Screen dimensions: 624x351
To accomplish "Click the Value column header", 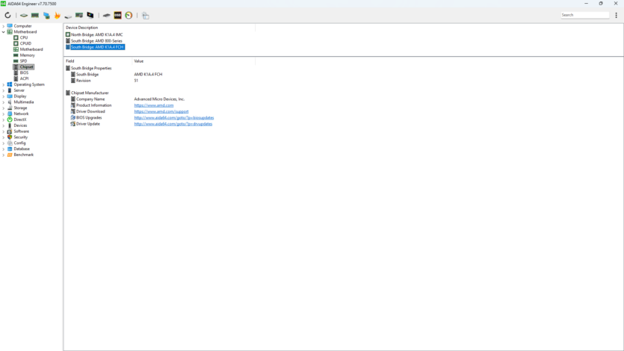I will pyautogui.click(x=138, y=61).
